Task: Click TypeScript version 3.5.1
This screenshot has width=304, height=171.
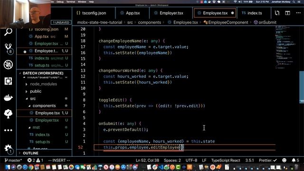Action: tap(249, 161)
